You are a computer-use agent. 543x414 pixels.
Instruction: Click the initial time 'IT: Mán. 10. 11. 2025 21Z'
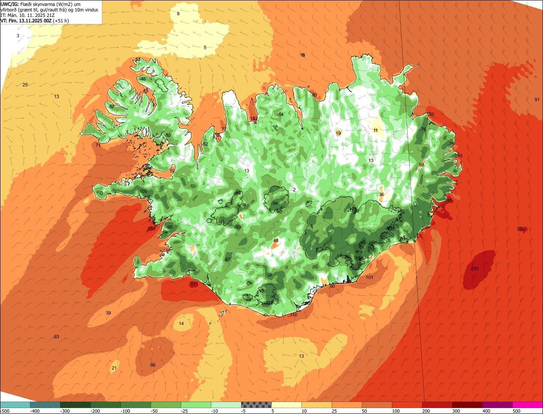pos(28,15)
